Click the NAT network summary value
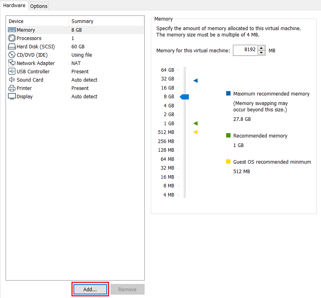 [x=76, y=63]
